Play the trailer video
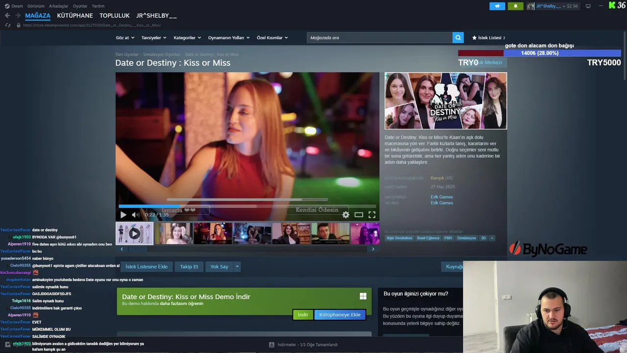Screen dimensions: 627x353 [x=123, y=215]
